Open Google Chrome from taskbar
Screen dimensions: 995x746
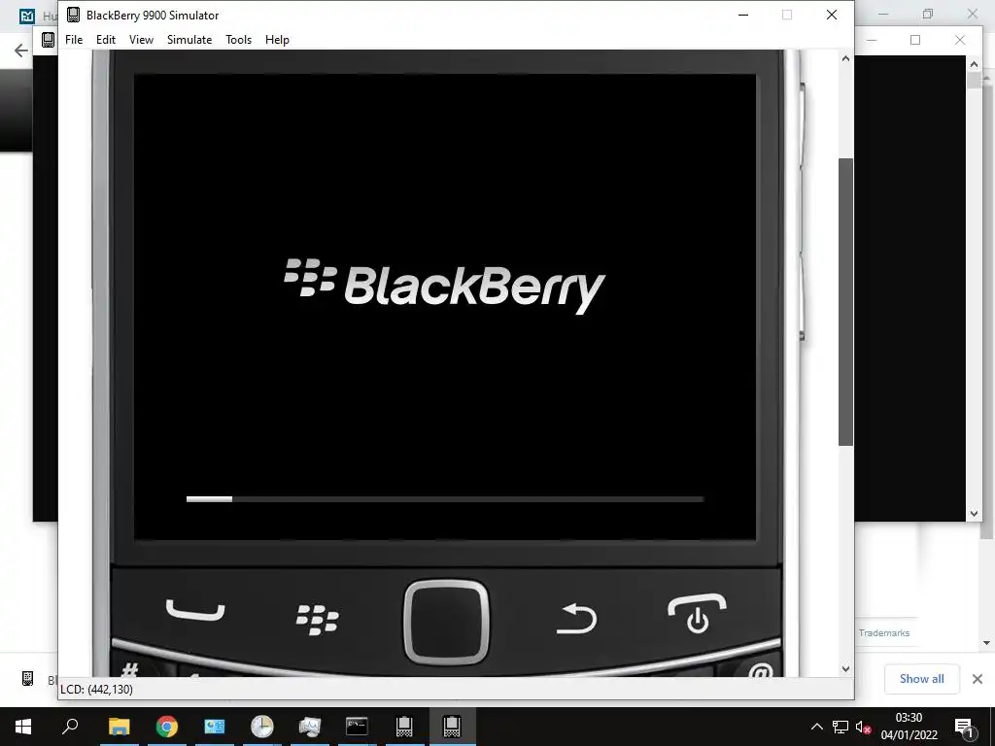coord(167,727)
